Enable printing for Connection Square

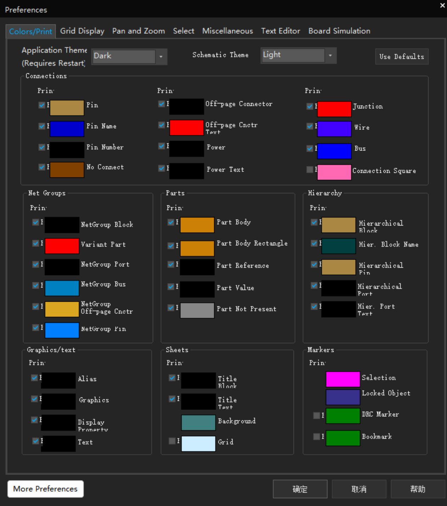click(x=310, y=170)
